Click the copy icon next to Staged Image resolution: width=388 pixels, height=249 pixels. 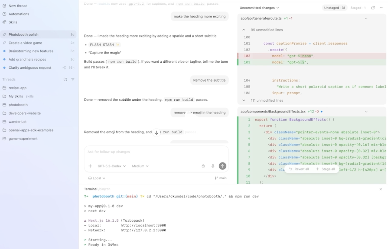pos(373,8)
